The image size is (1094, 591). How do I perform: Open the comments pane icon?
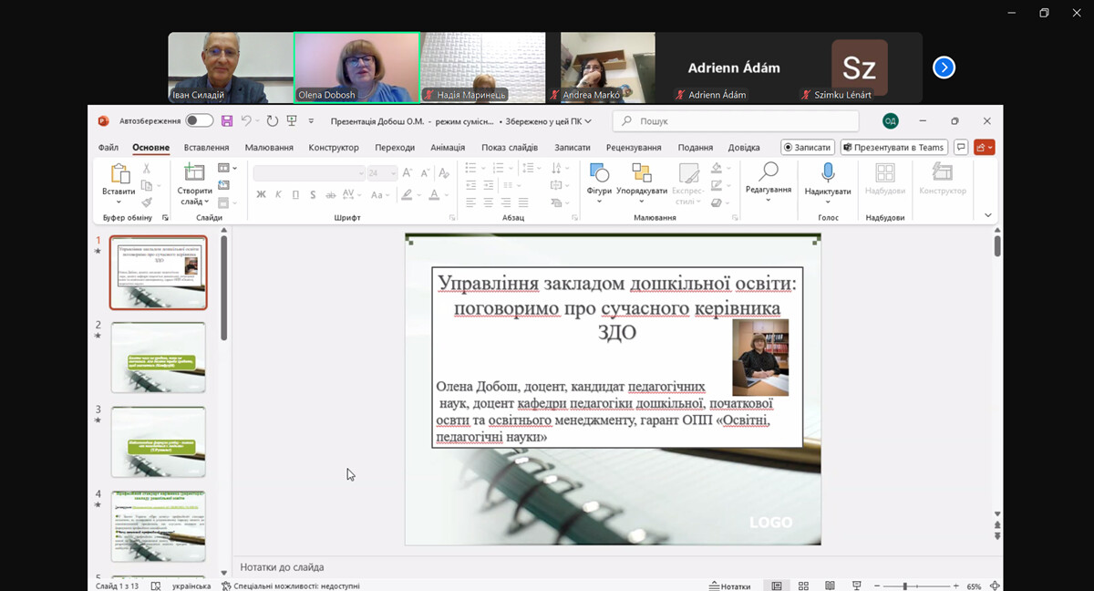point(961,147)
